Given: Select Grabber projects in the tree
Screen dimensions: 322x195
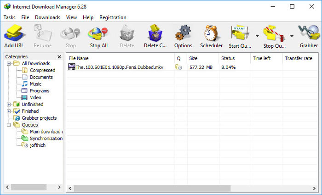Looking at the screenshot, I should (39, 118).
